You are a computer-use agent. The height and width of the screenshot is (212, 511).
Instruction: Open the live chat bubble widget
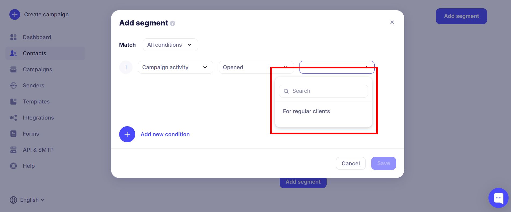click(498, 198)
